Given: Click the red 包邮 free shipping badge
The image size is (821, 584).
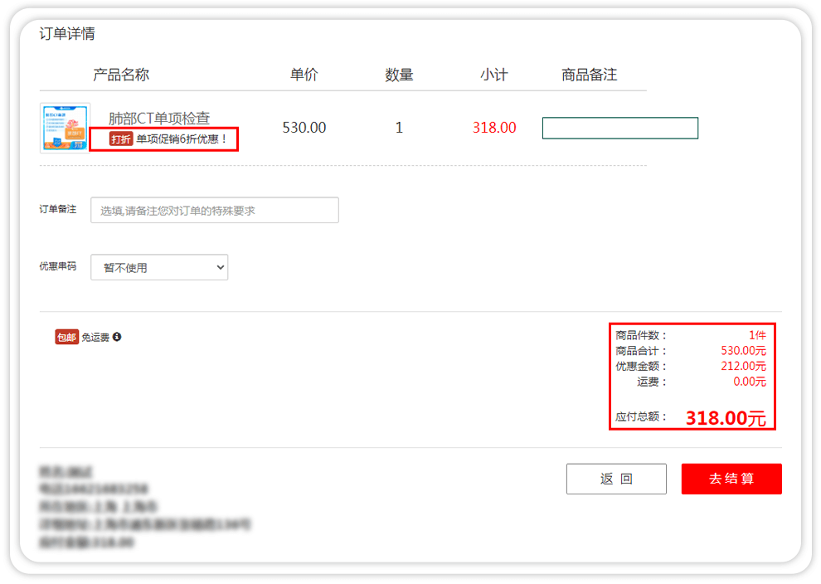Looking at the screenshot, I should (x=67, y=337).
